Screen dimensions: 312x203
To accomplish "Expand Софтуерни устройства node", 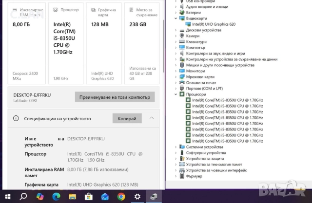I will coord(175,153).
